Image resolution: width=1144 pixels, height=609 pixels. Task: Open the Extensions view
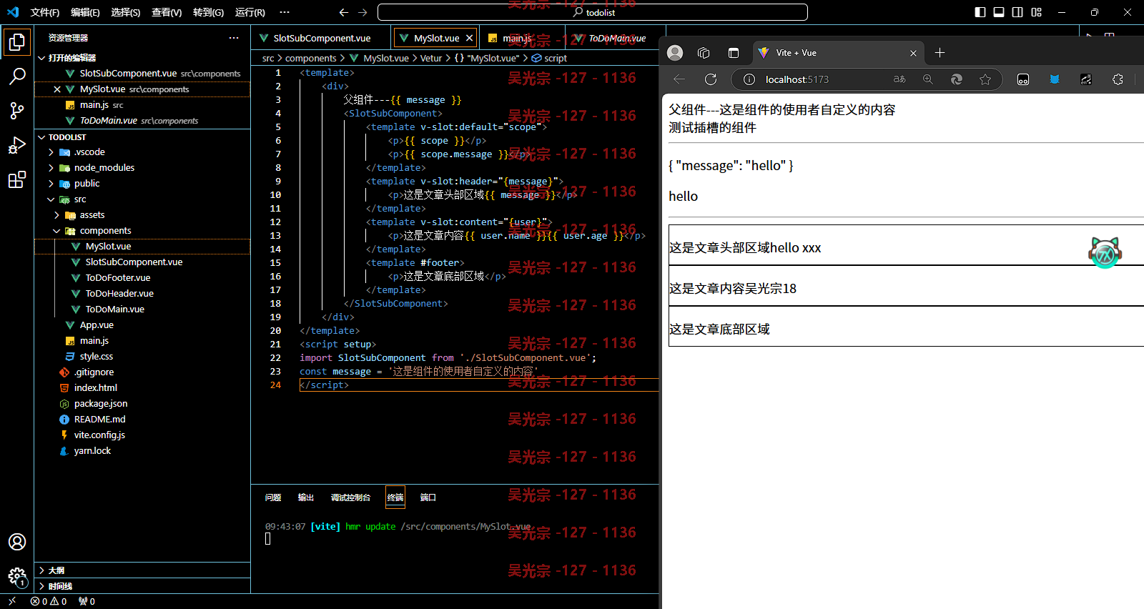click(x=17, y=179)
